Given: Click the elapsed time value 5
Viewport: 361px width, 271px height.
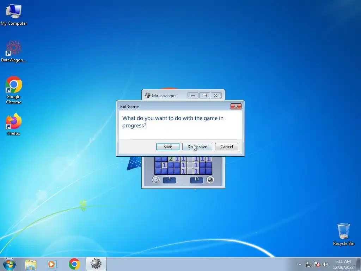Looking at the screenshot, I should tap(170, 180).
